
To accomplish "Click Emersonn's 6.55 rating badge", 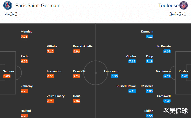I will click(115, 76).
